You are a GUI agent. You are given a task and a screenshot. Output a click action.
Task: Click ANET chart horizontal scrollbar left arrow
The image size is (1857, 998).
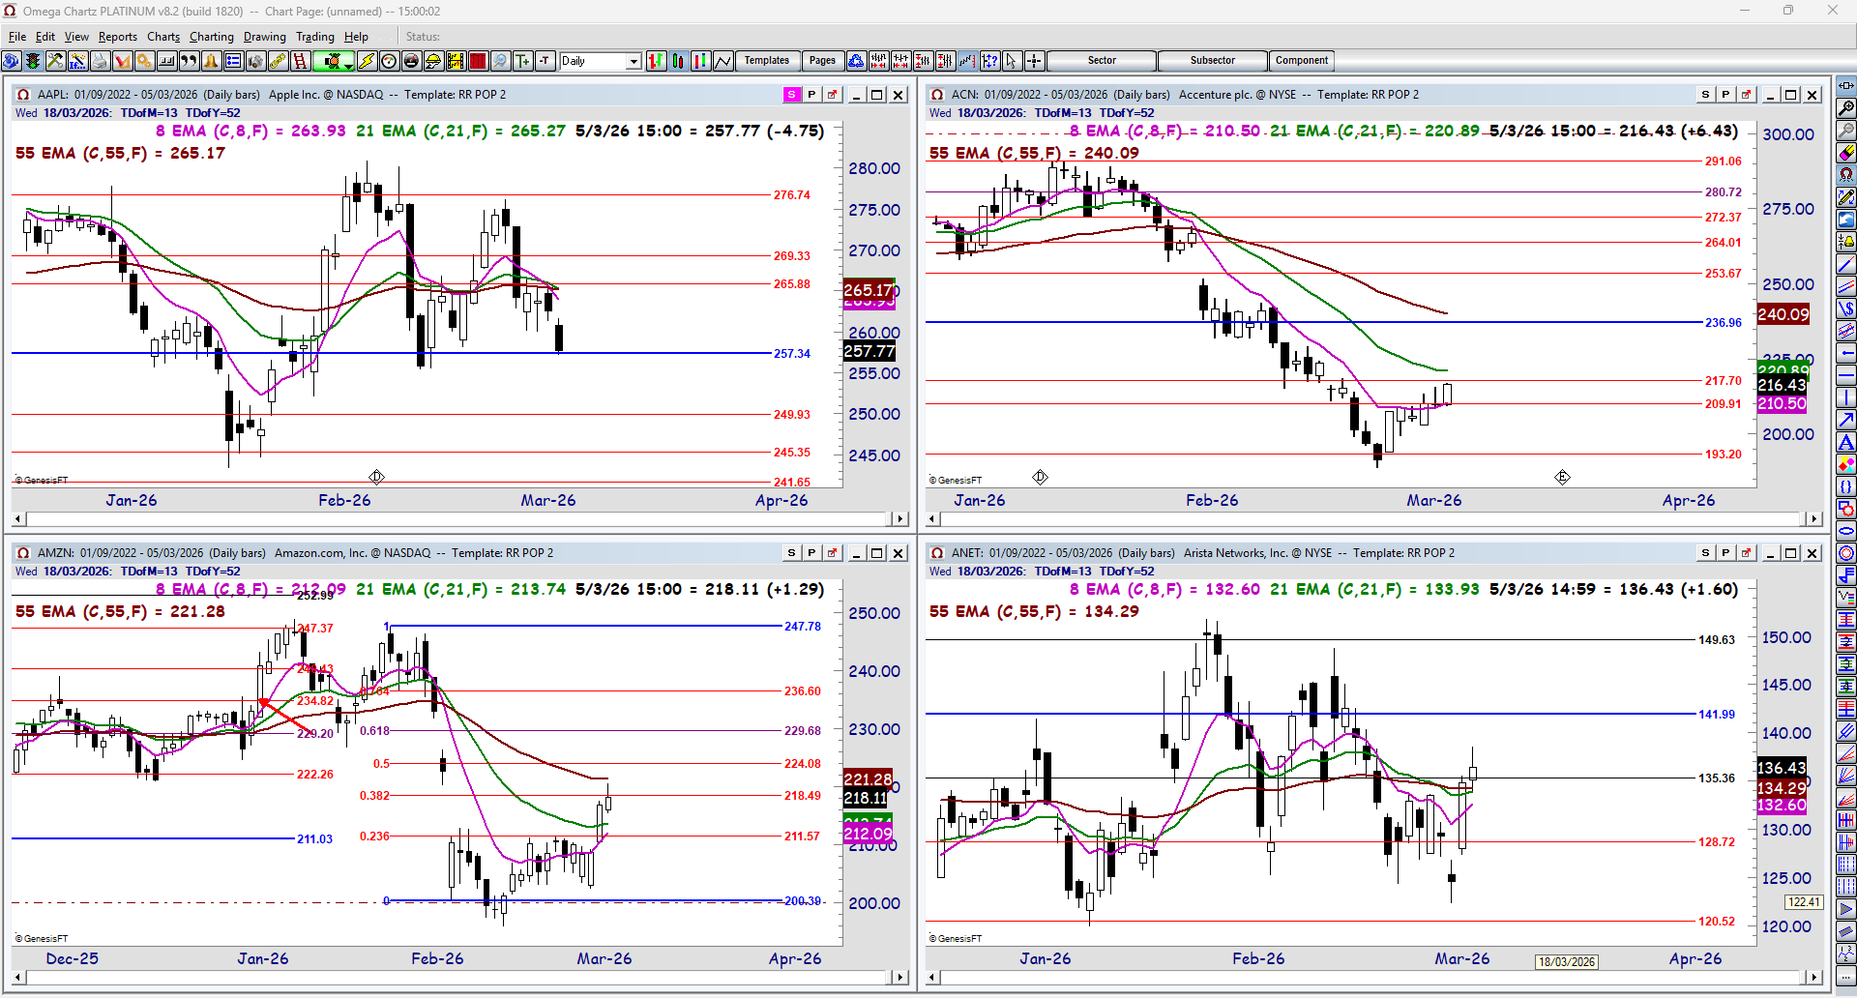point(933,978)
